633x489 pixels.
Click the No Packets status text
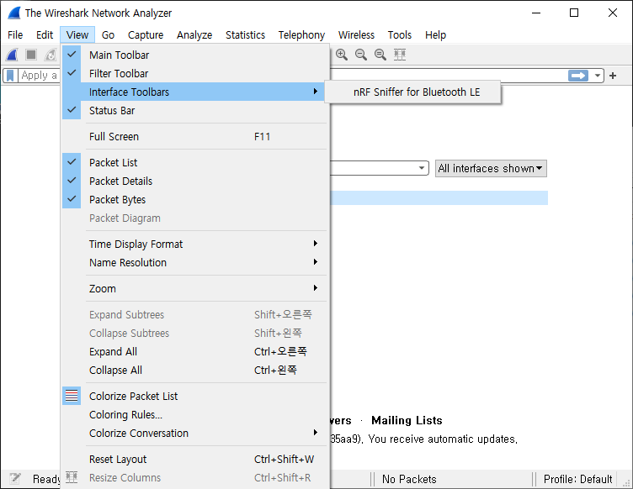point(409,479)
